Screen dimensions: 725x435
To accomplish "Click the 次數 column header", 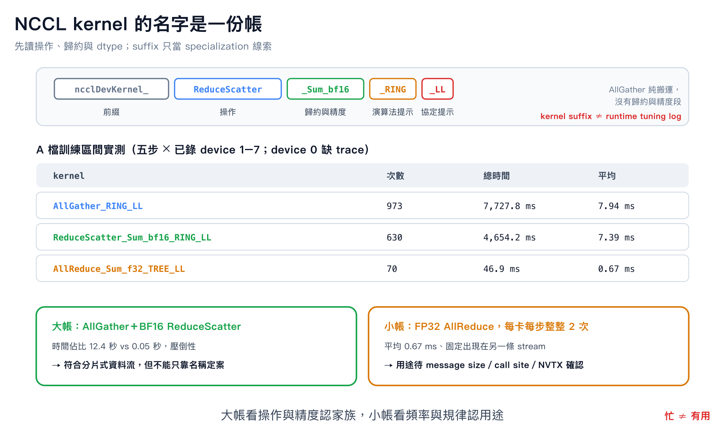I will coord(395,176).
